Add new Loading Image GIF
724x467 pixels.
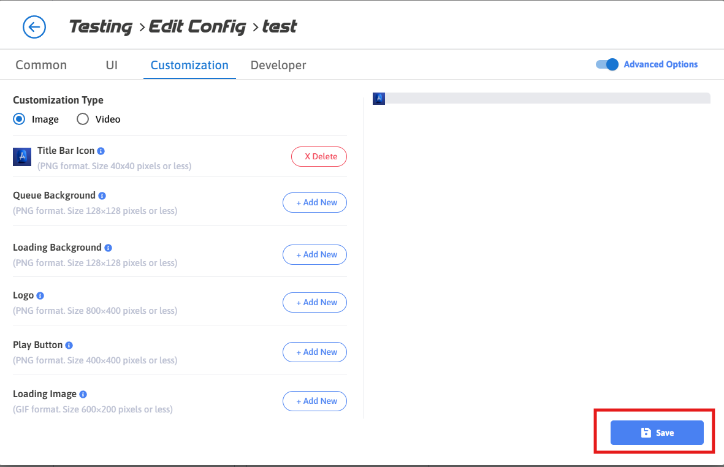point(314,401)
